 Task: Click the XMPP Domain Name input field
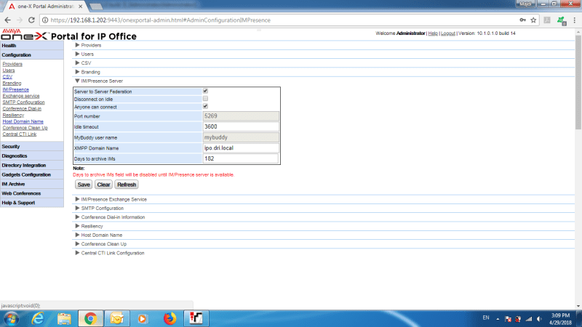241,148
